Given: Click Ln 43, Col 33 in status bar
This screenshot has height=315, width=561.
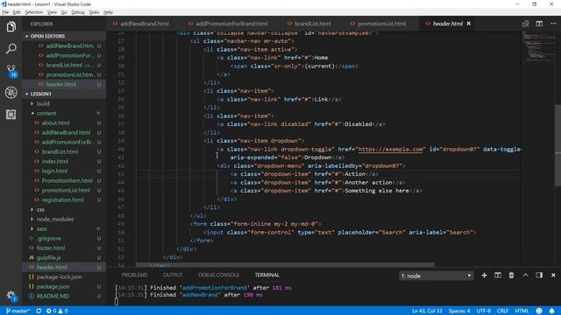Looking at the screenshot, I should coord(427,311).
